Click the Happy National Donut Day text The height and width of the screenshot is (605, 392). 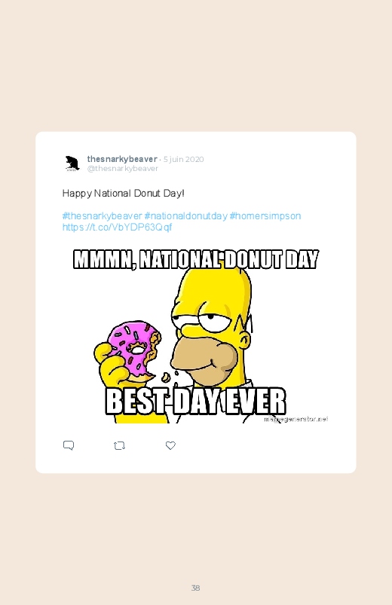pos(123,193)
